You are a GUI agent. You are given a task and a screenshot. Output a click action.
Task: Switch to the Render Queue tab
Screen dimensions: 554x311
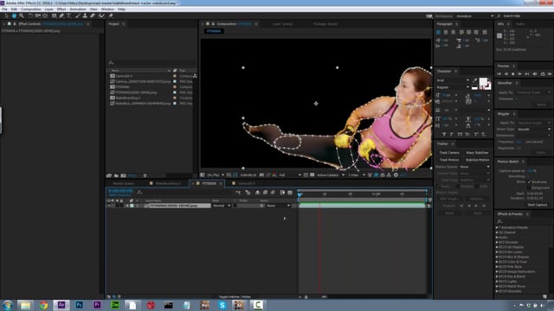(123, 183)
